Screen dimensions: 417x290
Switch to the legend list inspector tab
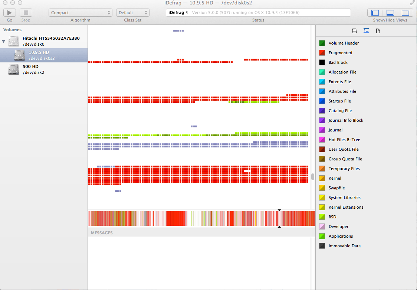click(366, 31)
